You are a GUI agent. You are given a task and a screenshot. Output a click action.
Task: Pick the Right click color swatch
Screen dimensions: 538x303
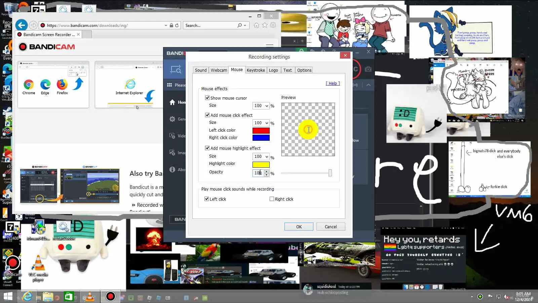[x=261, y=138]
